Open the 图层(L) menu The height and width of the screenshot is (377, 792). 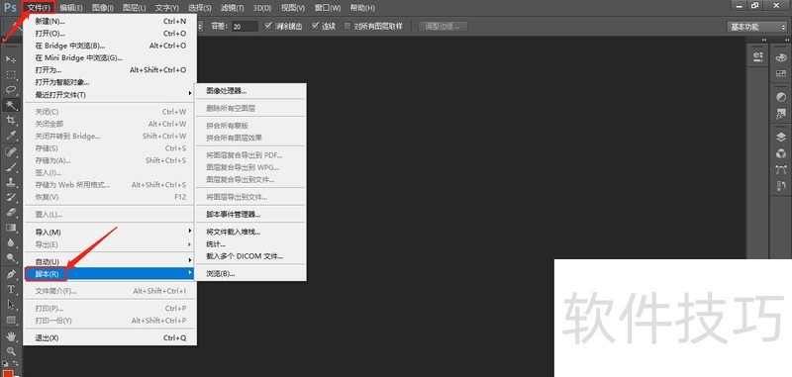[135, 8]
